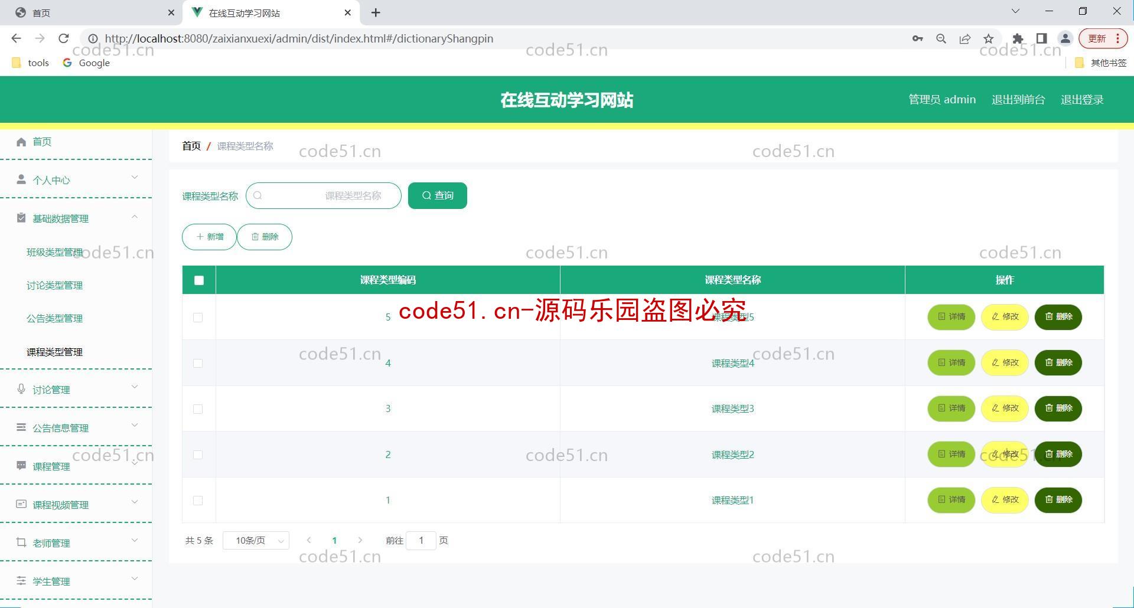The width and height of the screenshot is (1134, 608).
Task: Click the home icon beside 首页 in sidebar
Action: point(21,142)
